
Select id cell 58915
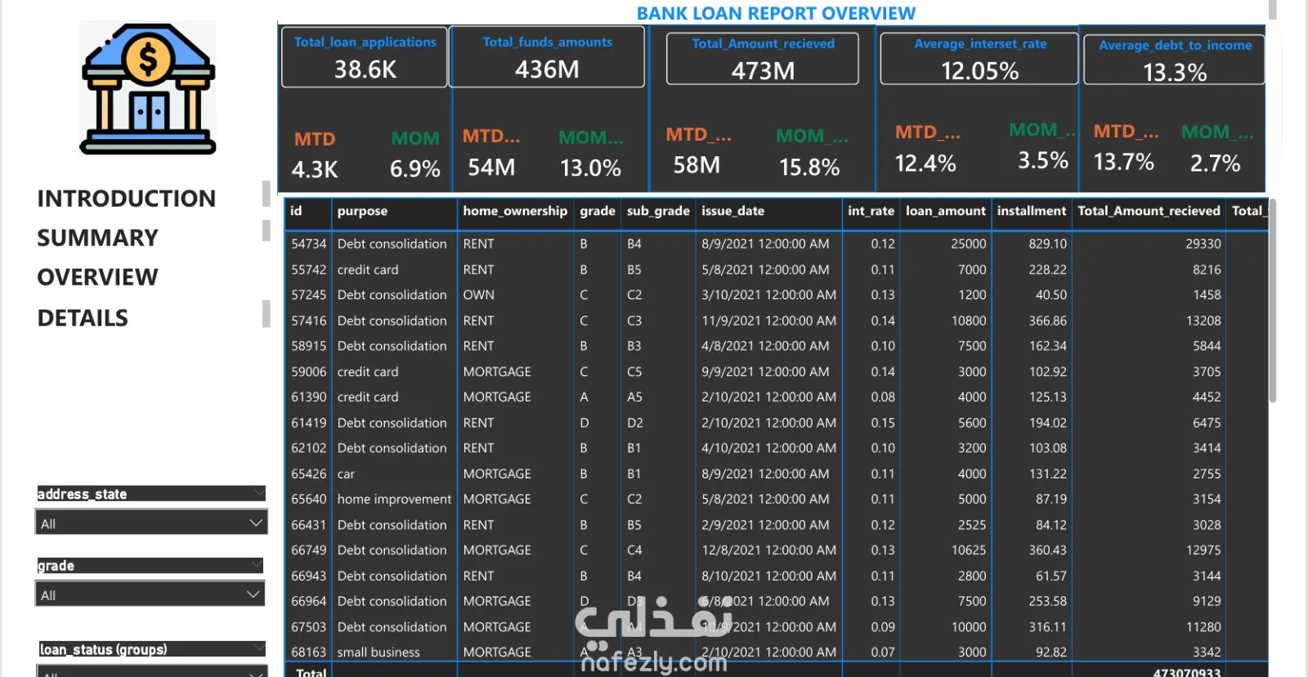click(308, 346)
